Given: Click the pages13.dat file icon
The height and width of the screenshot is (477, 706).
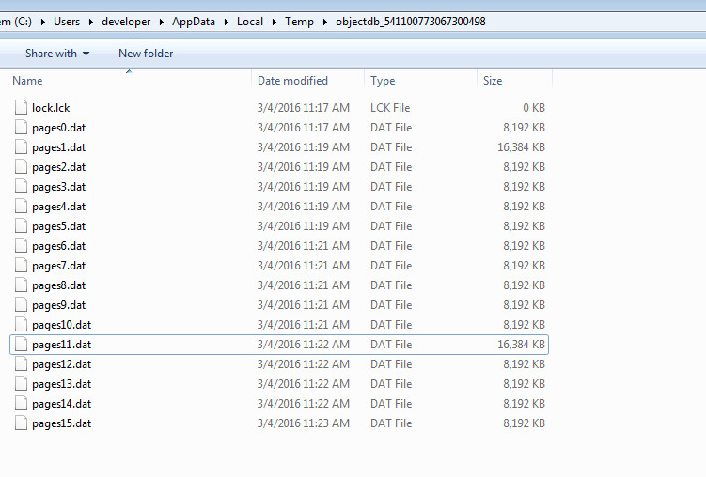Looking at the screenshot, I should [x=21, y=383].
